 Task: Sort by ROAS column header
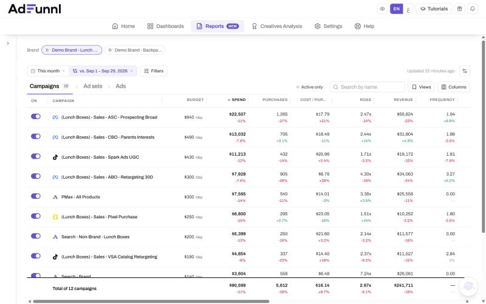(x=366, y=100)
